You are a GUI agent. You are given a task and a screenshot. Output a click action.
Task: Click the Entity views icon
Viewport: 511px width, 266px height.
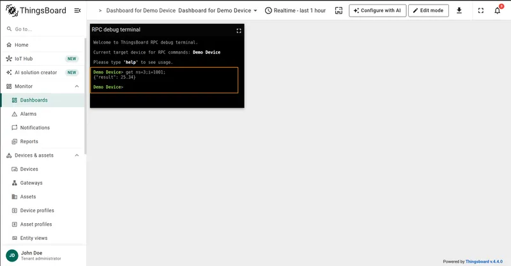pos(14,238)
